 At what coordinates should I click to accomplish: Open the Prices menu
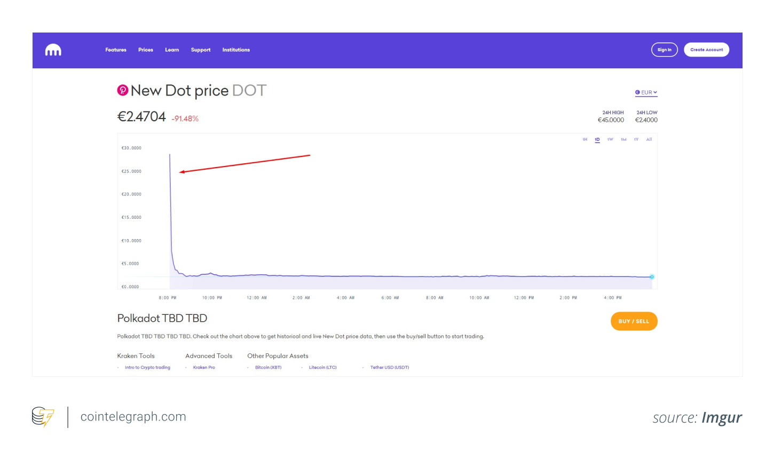point(146,50)
